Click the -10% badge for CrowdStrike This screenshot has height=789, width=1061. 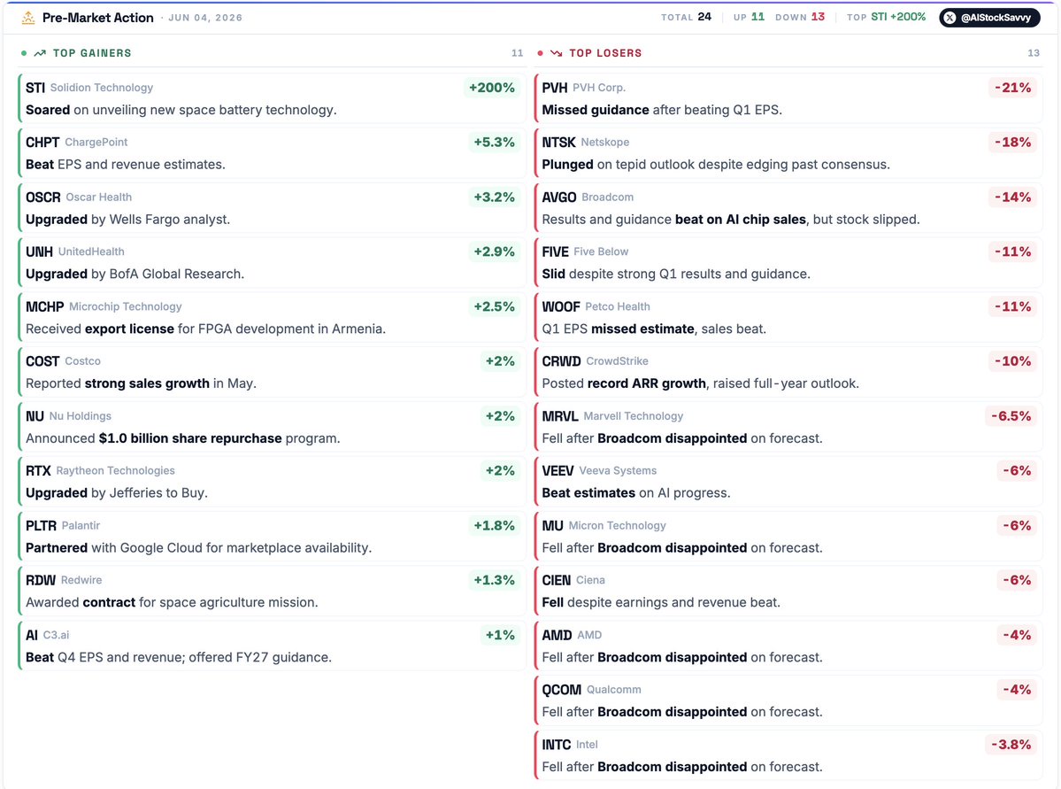pos(1012,361)
